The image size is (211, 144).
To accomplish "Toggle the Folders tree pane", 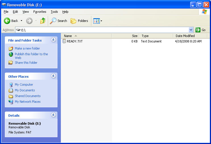I will point(79,21).
